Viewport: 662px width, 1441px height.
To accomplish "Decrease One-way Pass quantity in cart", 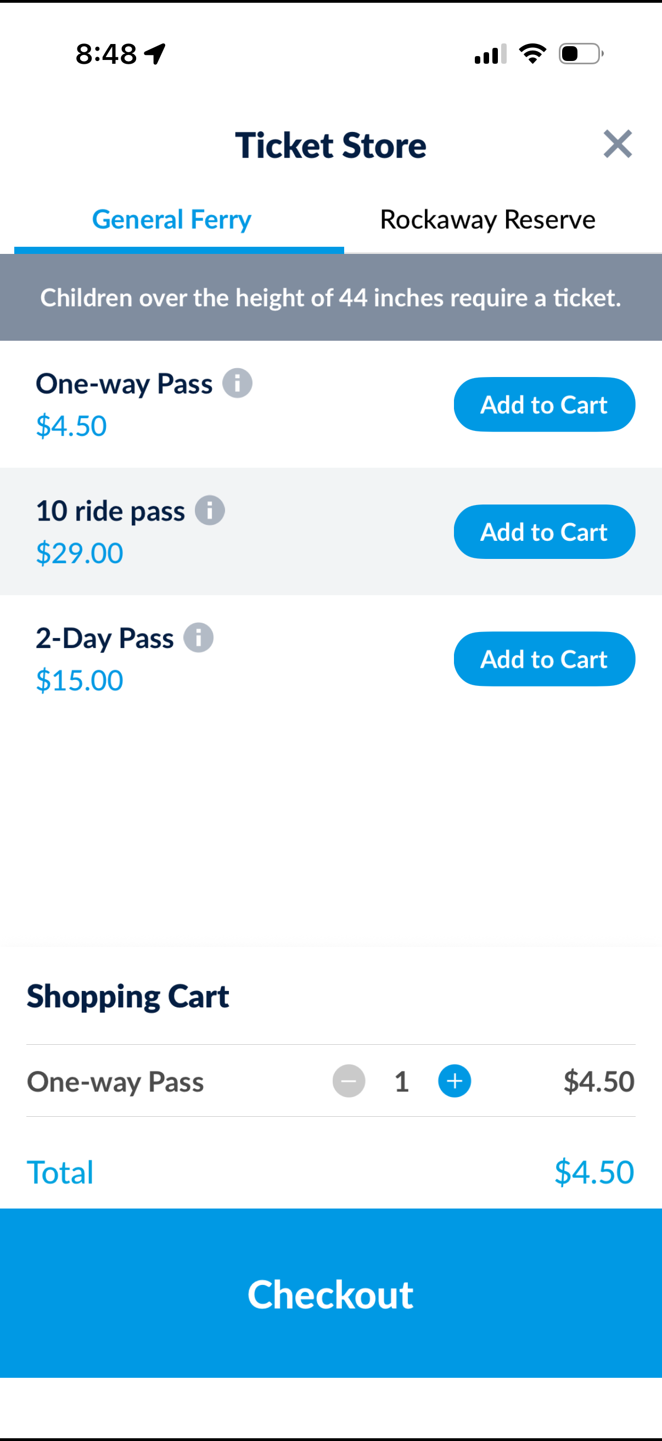I will [x=349, y=1080].
